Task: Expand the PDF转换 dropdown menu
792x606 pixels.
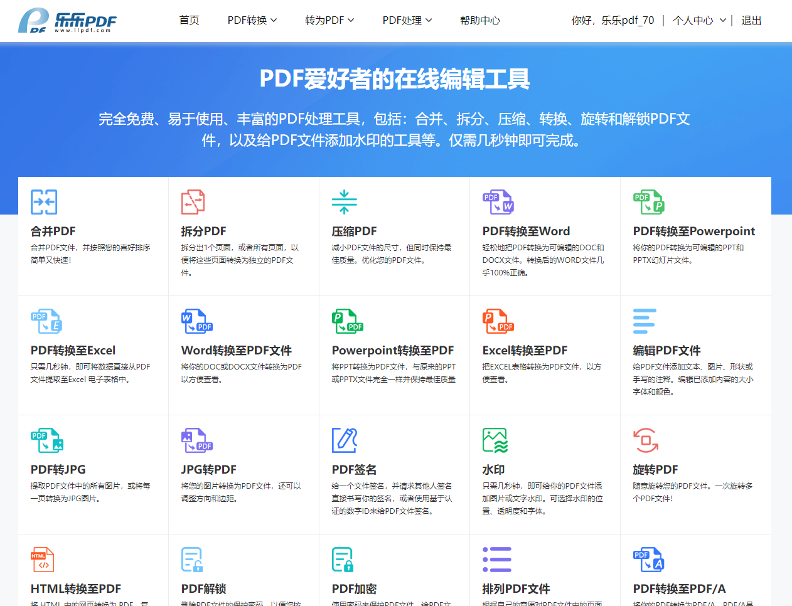Action: tap(252, 21)
